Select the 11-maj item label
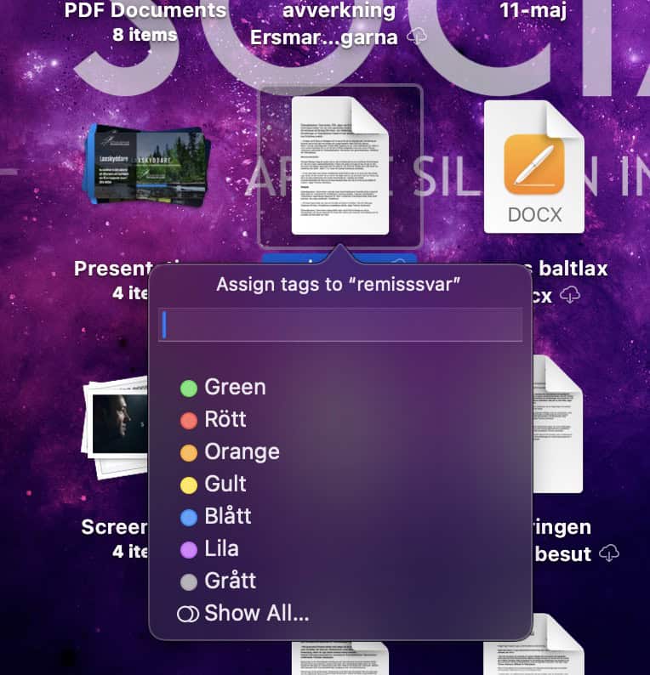This screenshot has height=675, width=650. point(533,12)
